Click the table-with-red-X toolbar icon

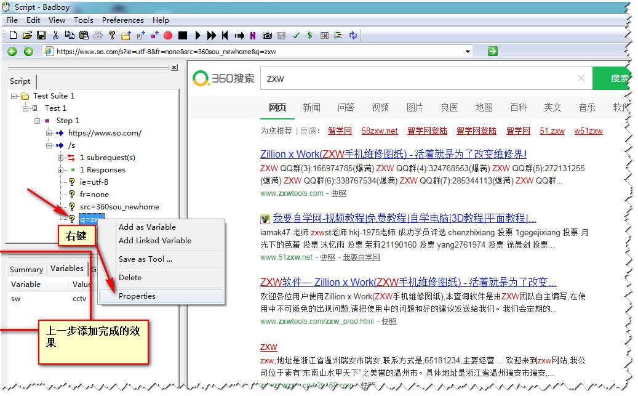tap(324, 36)
